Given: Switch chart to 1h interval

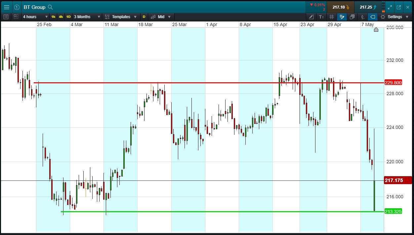Looking at the screenshot, I should 53,17.
